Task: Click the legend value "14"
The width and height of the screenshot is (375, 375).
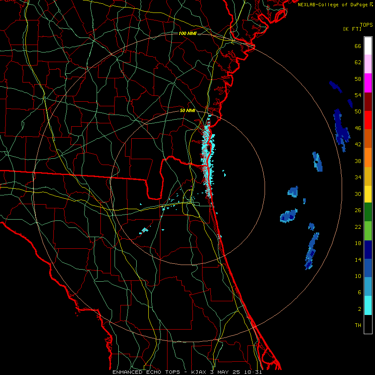Action: click(x=358, y=260)
